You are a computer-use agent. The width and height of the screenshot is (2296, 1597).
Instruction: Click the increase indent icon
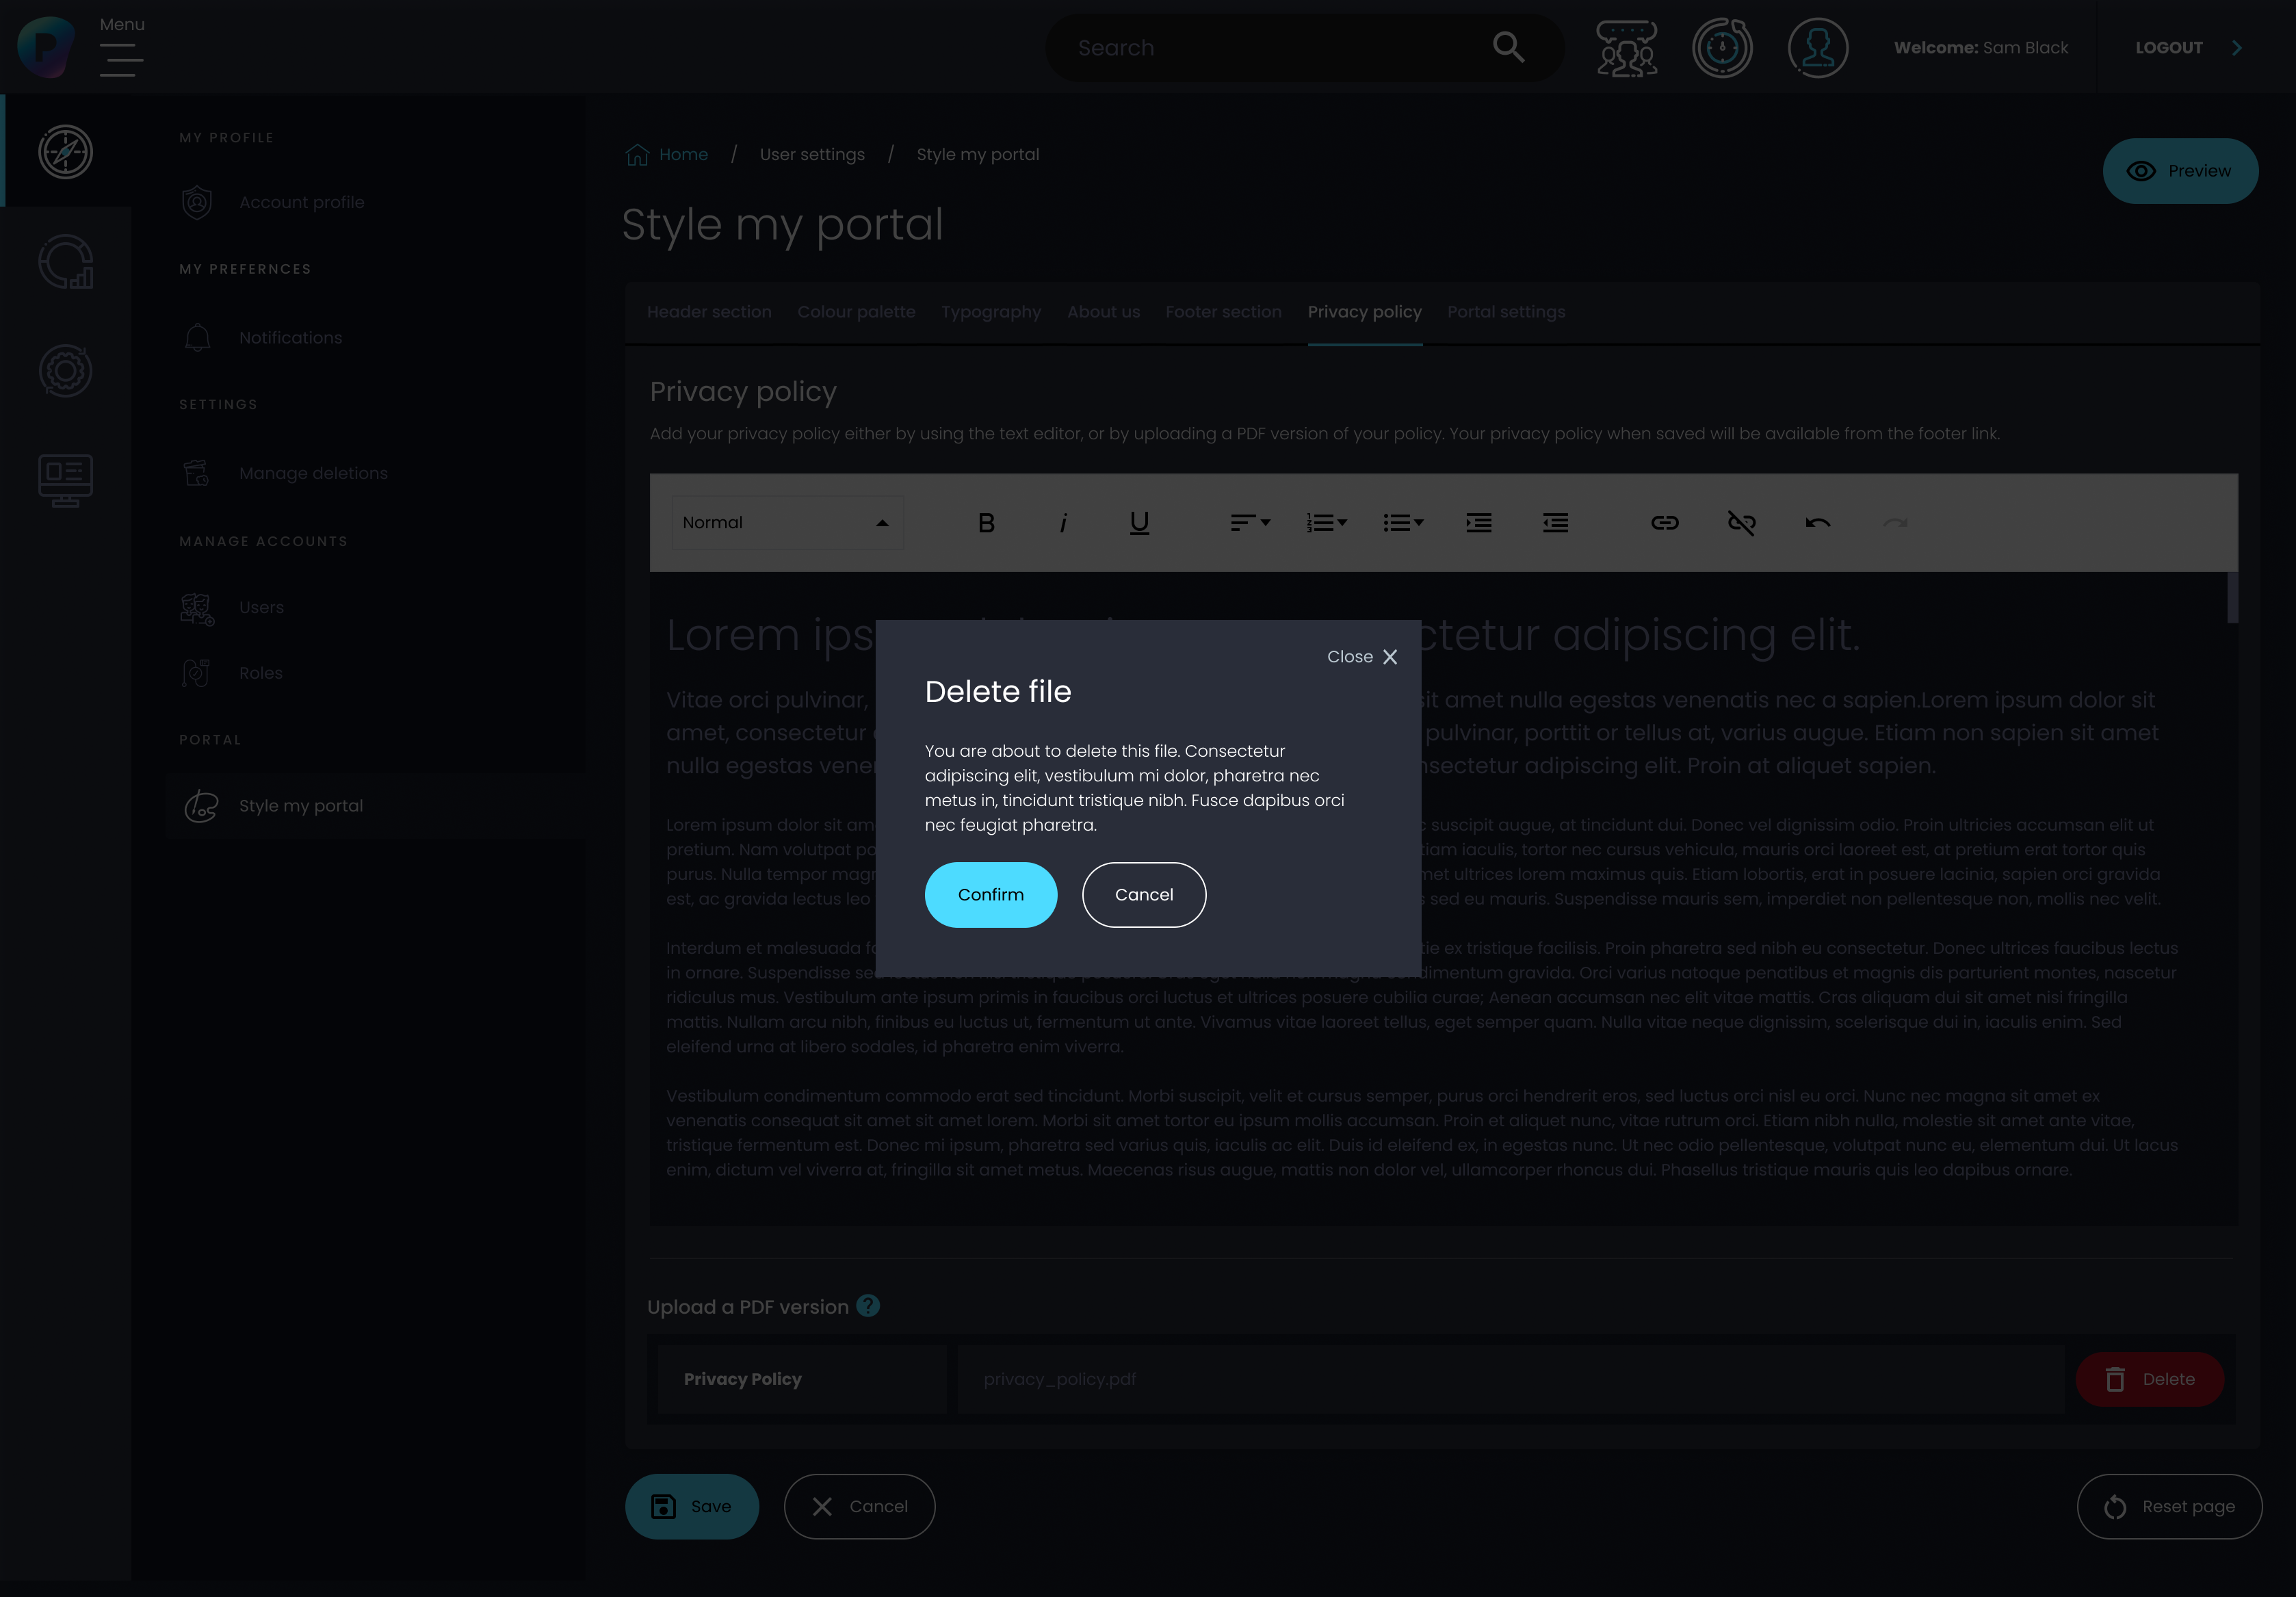coord(1478,523)
